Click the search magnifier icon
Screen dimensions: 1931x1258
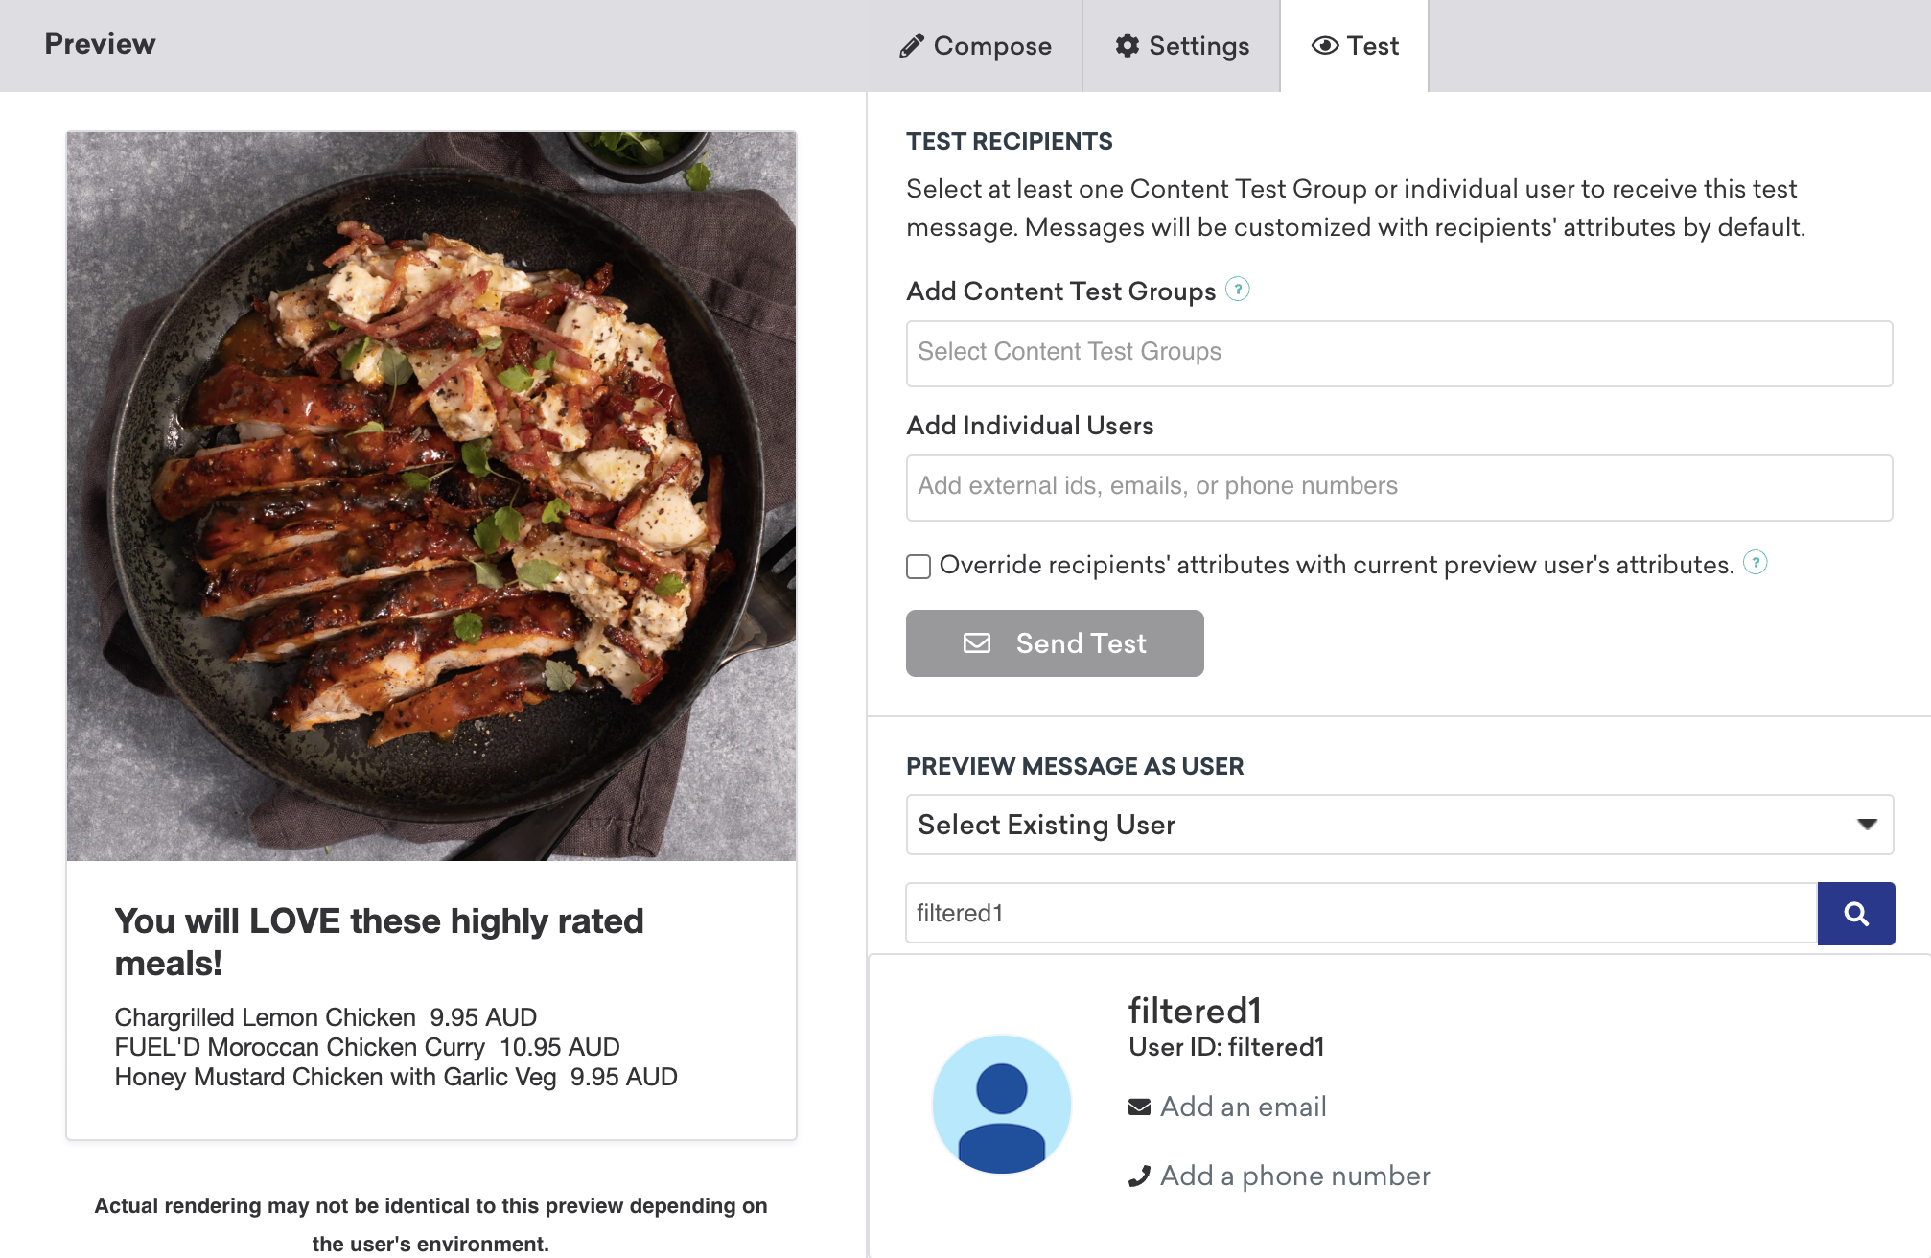1856,913
